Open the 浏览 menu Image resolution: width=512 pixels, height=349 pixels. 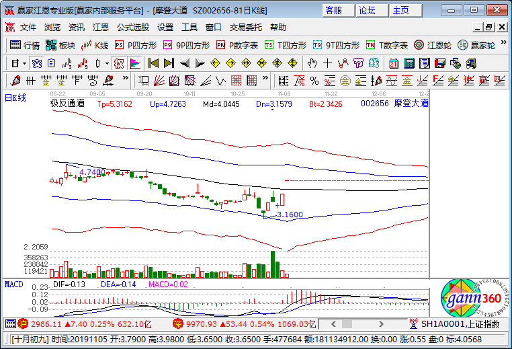pos(52,28)
